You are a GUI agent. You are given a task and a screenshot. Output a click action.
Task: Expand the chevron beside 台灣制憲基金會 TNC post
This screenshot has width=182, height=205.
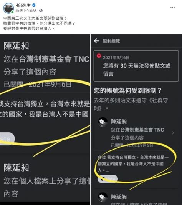(x=173, y=133)
